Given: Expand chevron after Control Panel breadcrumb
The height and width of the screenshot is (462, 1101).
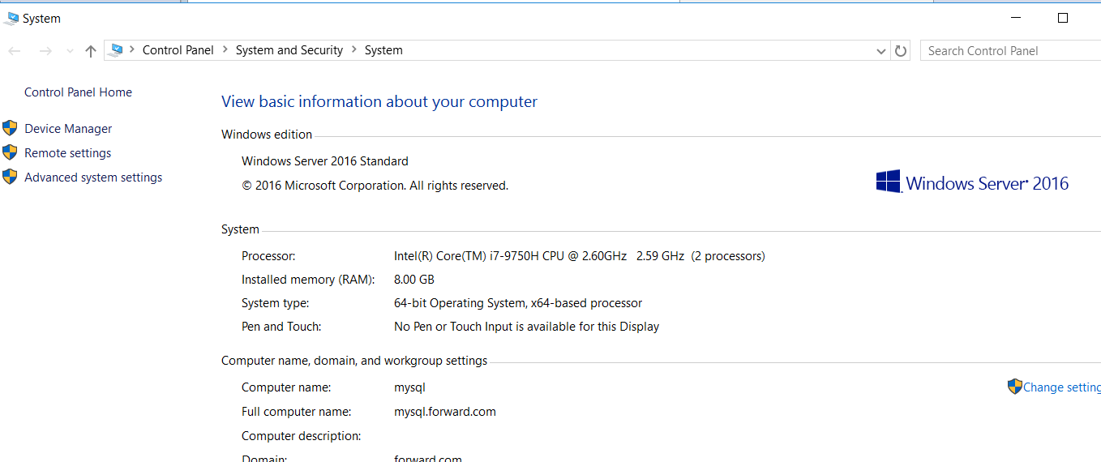Looking at the screenshot, I should point(225,49).
